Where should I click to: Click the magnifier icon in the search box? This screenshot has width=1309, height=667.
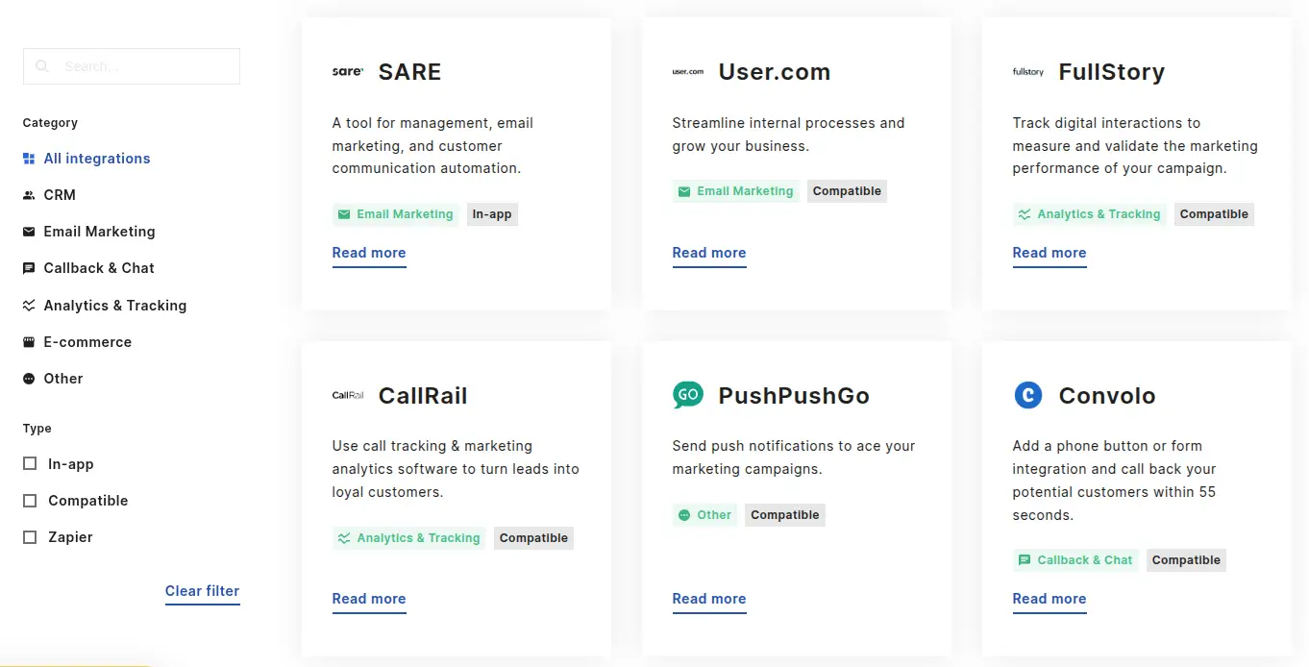click(x=42, y=65)
